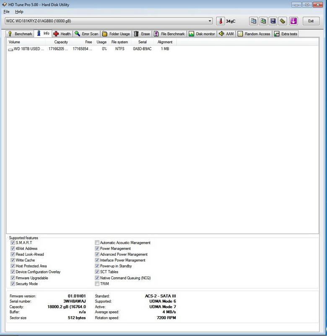
Task: Open the Health tab
Action: (x=62, y=34)
